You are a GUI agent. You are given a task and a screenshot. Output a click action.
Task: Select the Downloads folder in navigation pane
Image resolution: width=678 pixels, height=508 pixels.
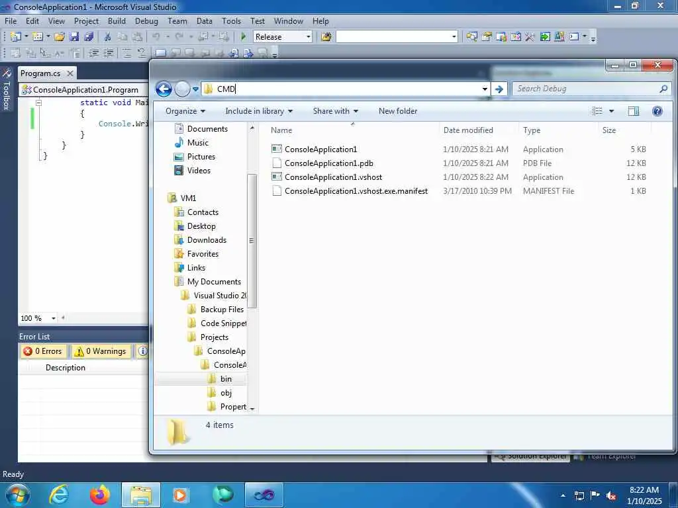click(x=207, y=239)
